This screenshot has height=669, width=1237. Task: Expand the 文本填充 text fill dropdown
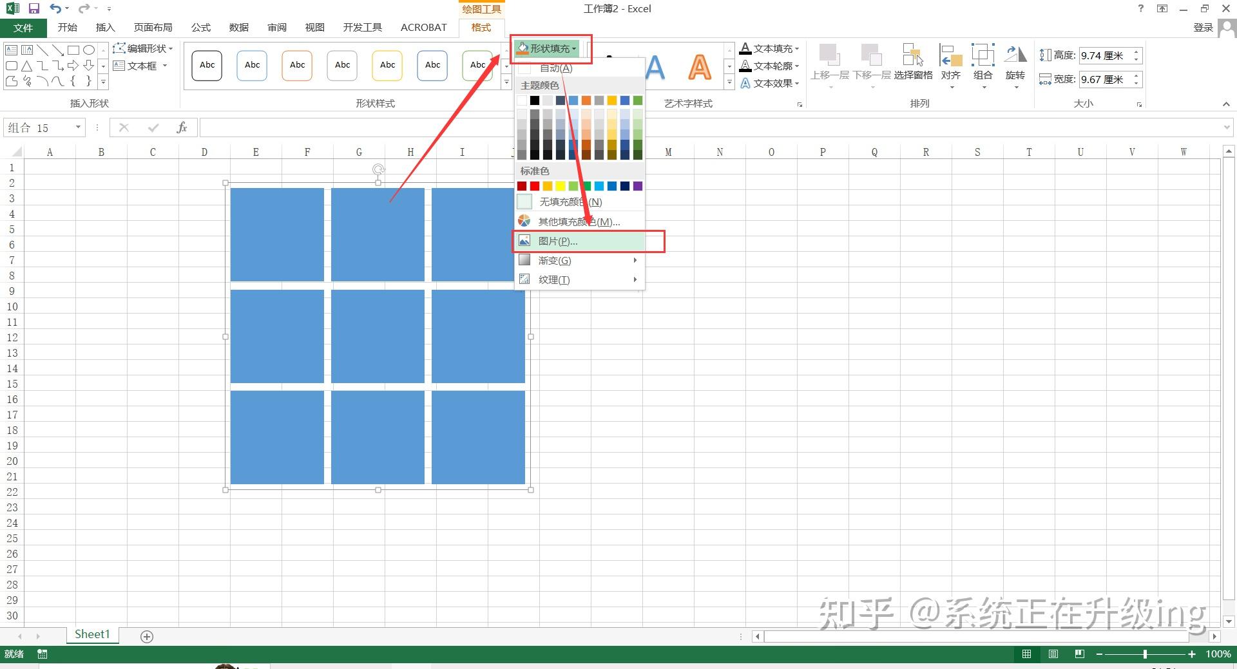[769, 48]
